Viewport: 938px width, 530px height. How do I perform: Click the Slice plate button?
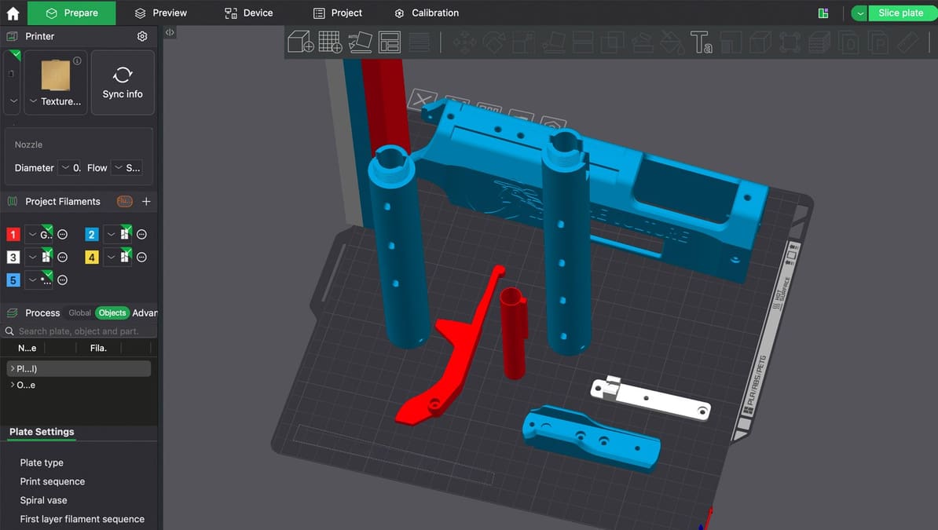coord(902,13)
